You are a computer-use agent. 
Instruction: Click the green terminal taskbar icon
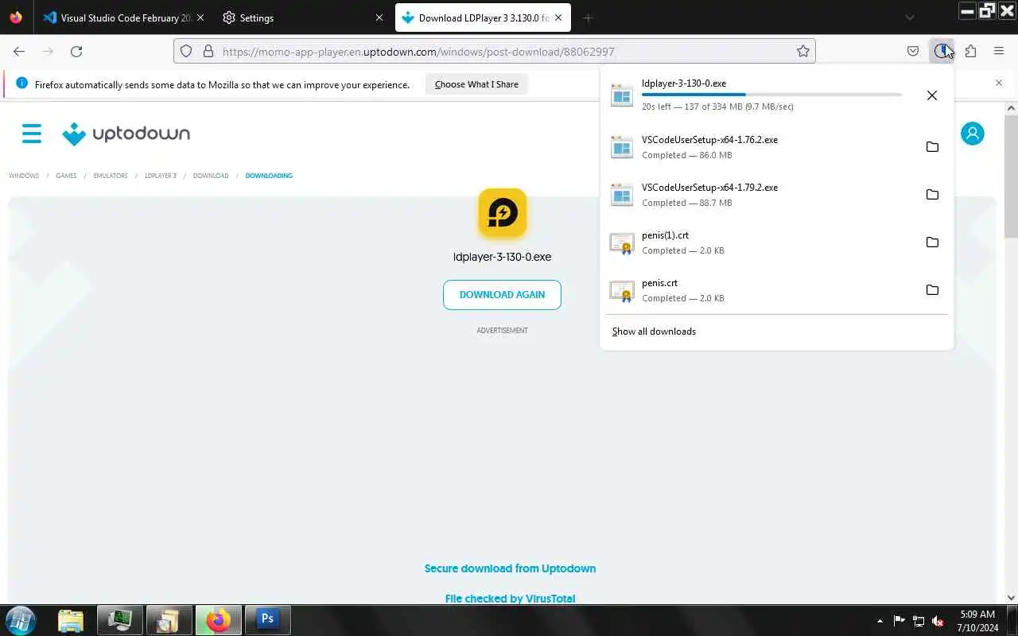click(120, 619)
